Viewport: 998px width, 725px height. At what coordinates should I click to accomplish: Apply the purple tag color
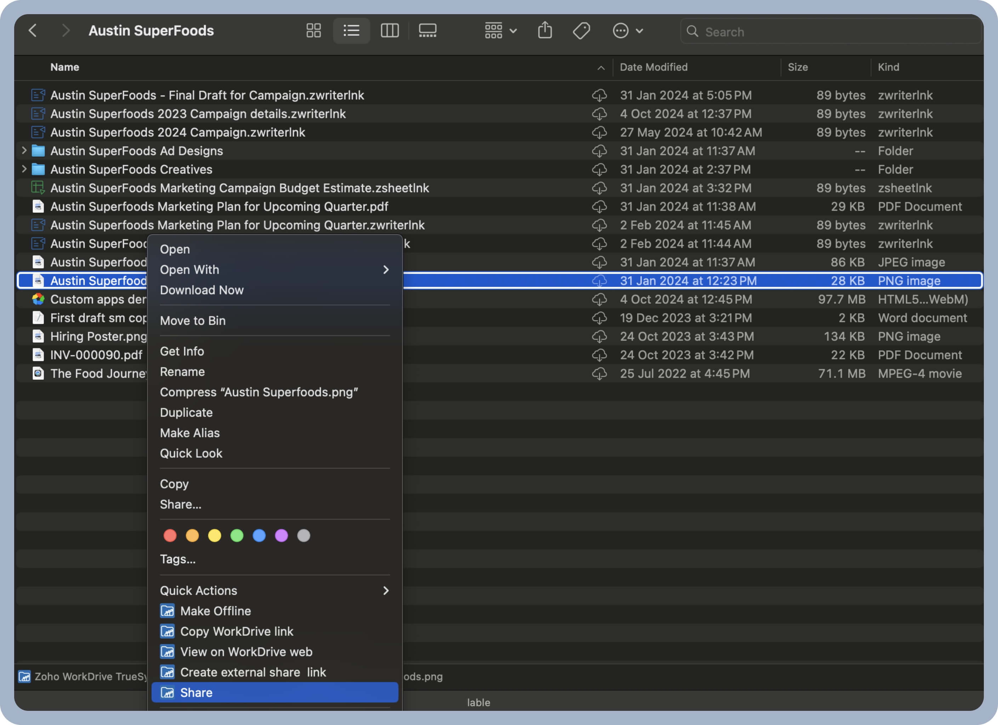pos(281,535)
